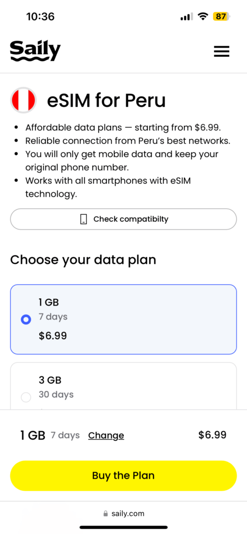Click the phone icon beside Check compatibilty
Screen dimensions: 247x534
84,219
